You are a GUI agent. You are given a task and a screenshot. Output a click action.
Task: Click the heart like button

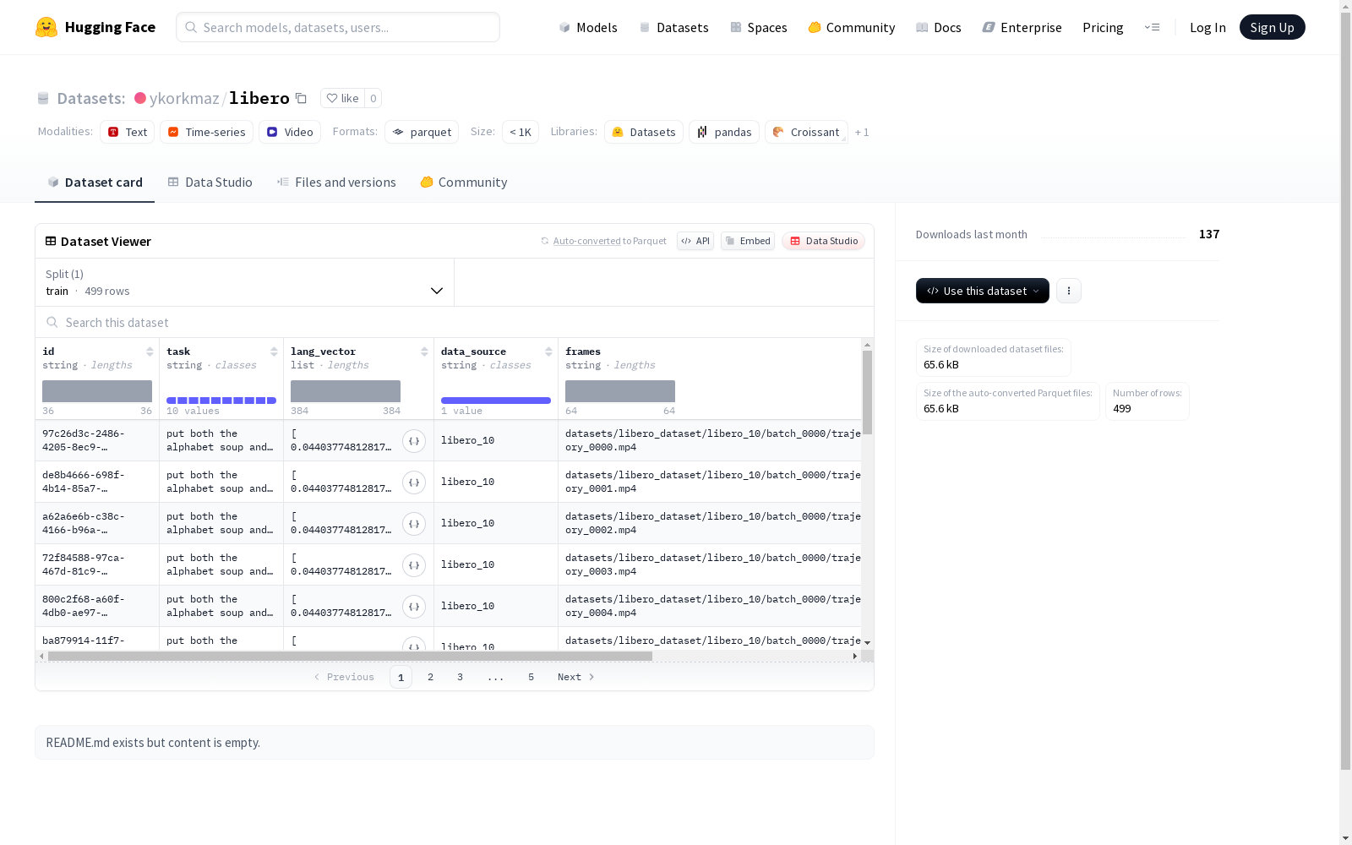342,98
